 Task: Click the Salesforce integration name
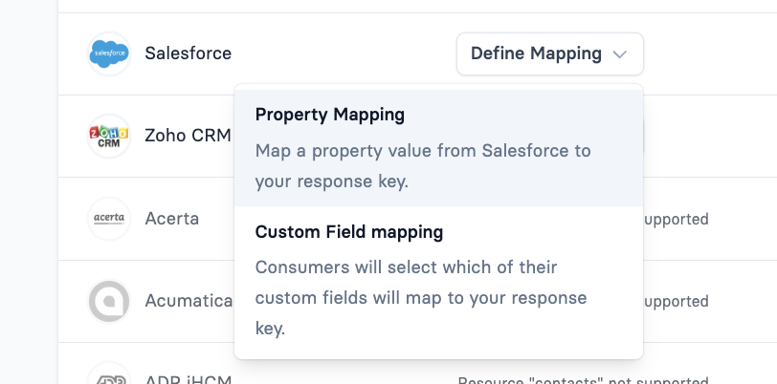[x=188, y=54]
